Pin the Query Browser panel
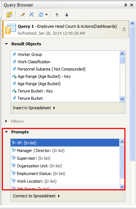This screenshot has width=136, height=209. [125, 5]
